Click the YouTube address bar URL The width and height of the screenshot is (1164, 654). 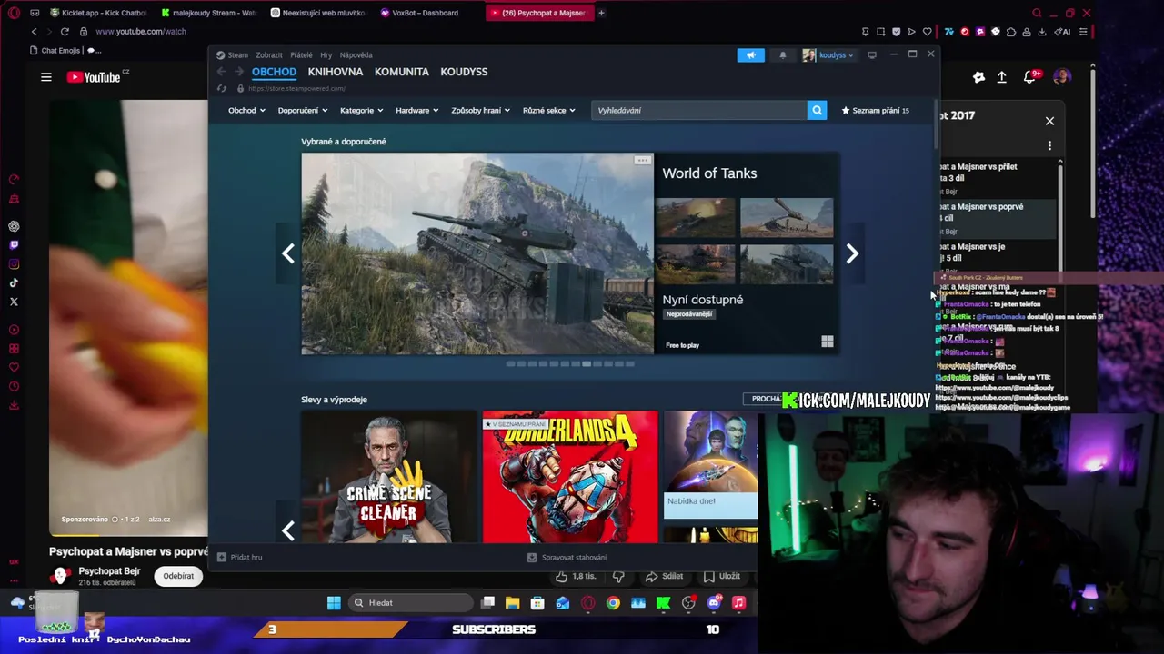141,32
